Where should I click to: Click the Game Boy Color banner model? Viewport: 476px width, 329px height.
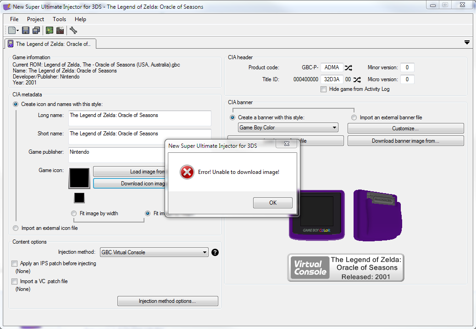coord(316,215)
